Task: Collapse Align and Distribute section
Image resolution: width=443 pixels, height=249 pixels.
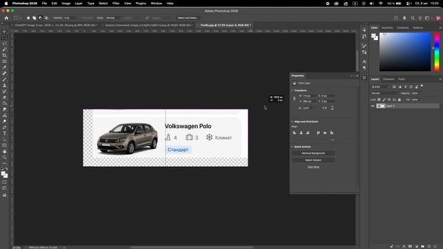Action: click(x=292, y=122)
